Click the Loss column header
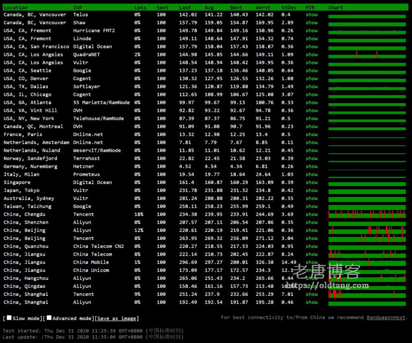Screen dimensions: 412x343 click(140, 8)
